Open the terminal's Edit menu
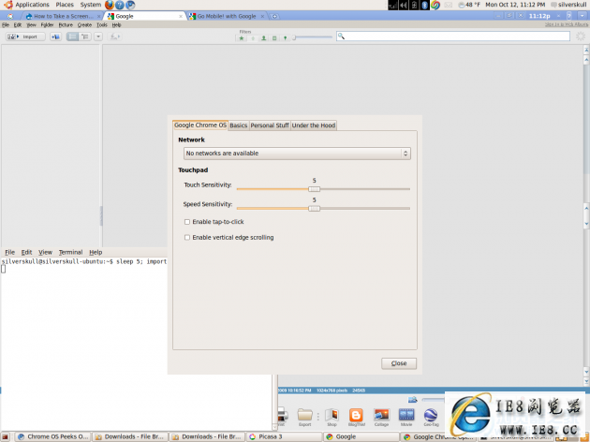The height and width of the screenshot is (442, 590). point(26,252)
